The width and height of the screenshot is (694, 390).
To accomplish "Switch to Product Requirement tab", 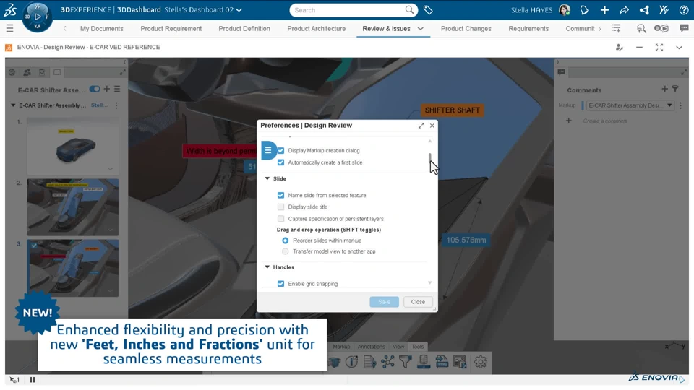I will coord(171,29).
